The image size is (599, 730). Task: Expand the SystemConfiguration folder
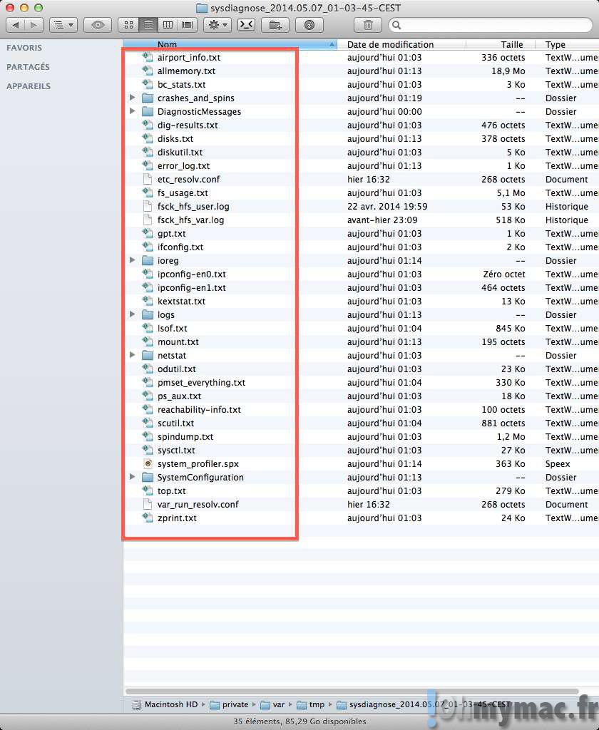[x=133, y=477]
